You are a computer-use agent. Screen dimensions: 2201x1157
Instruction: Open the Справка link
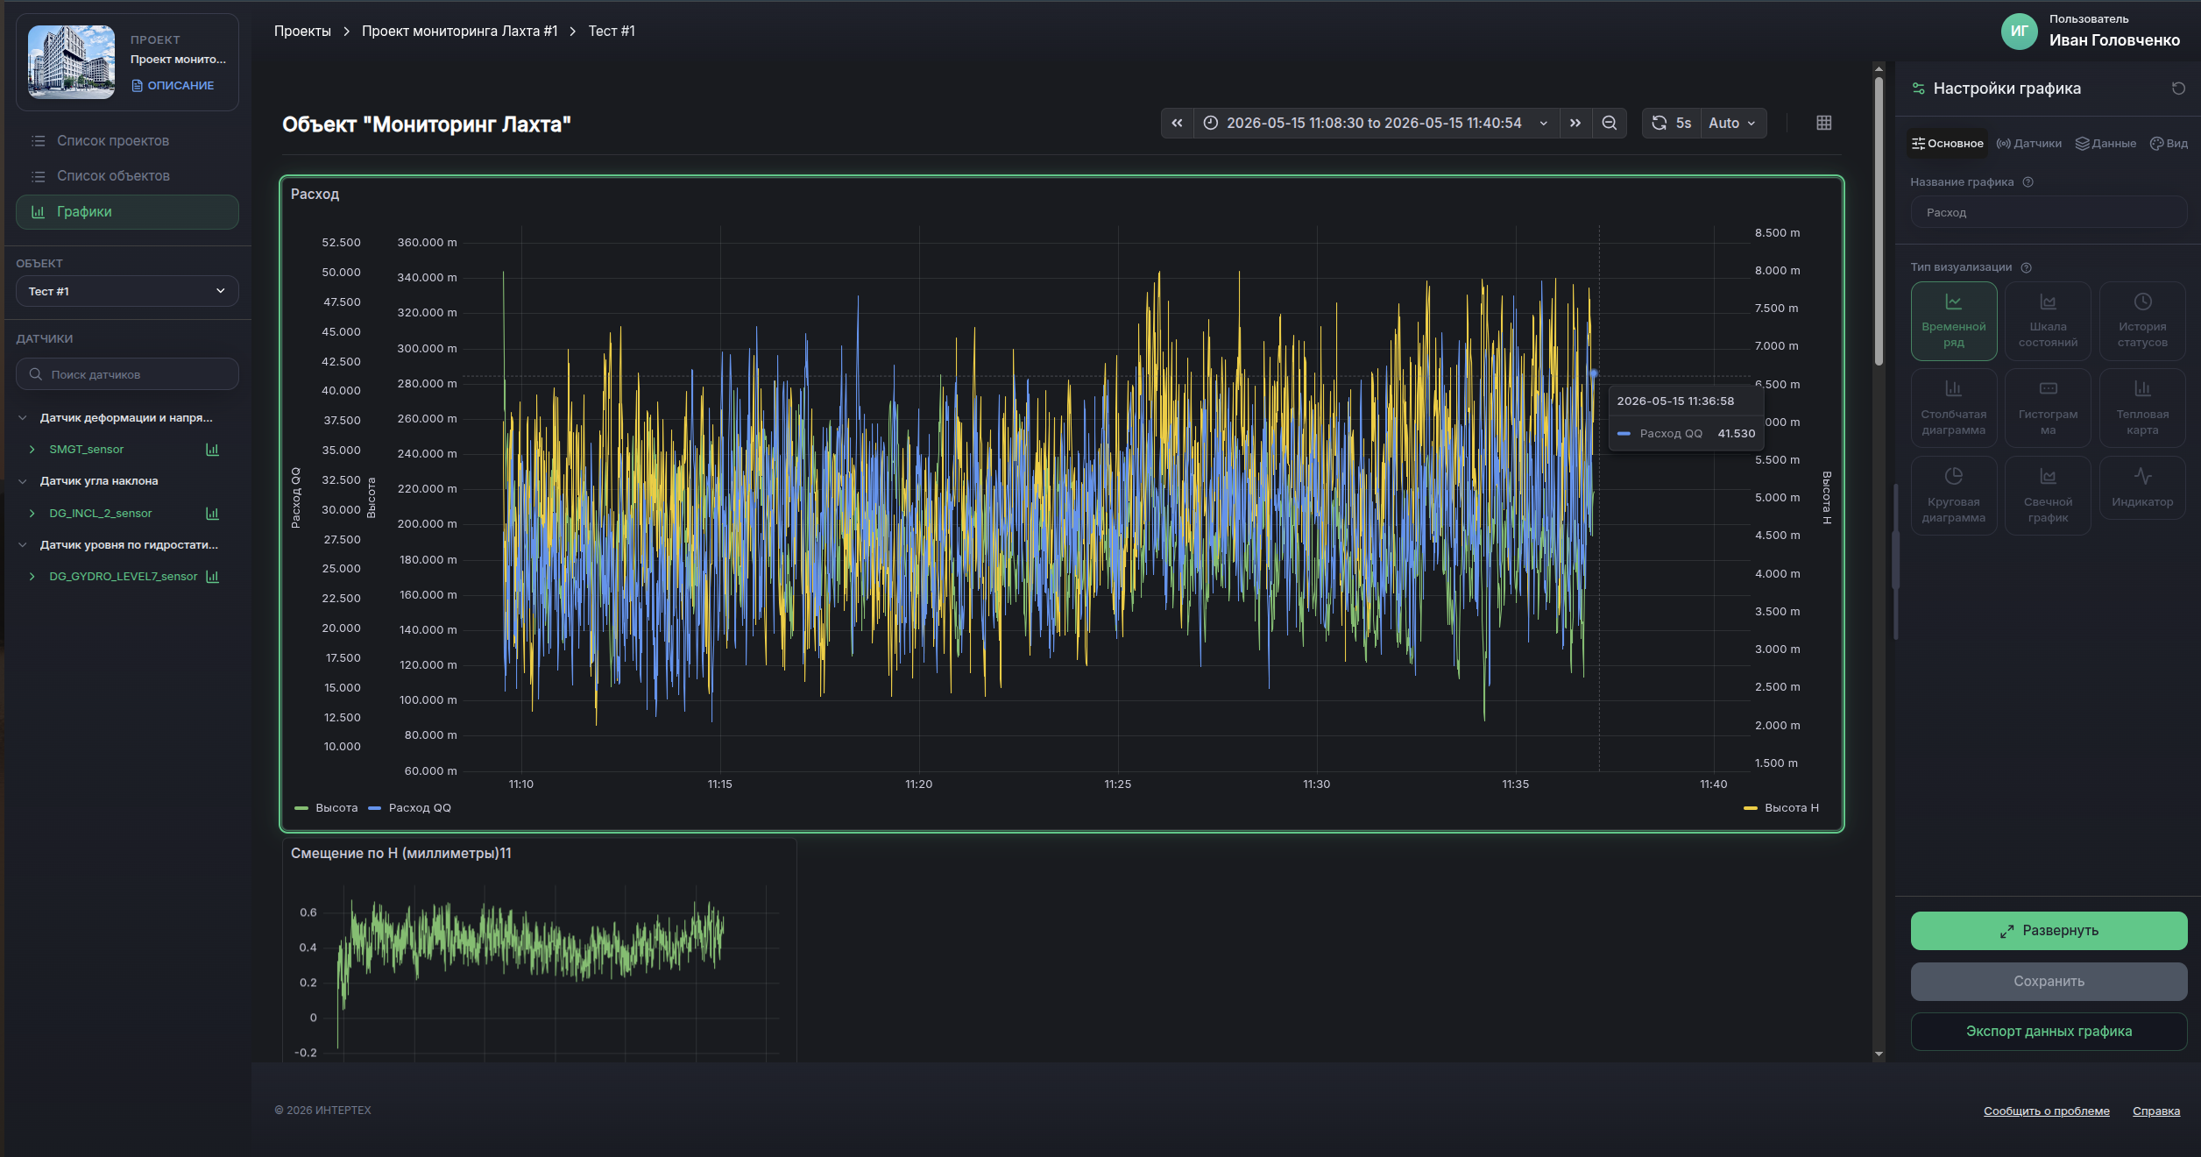[x=2155, y=1111]
